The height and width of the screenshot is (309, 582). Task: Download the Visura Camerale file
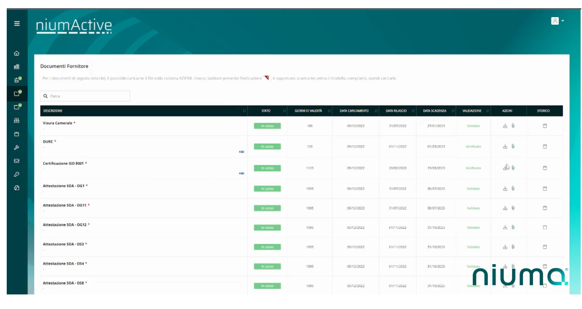[505, 126]
